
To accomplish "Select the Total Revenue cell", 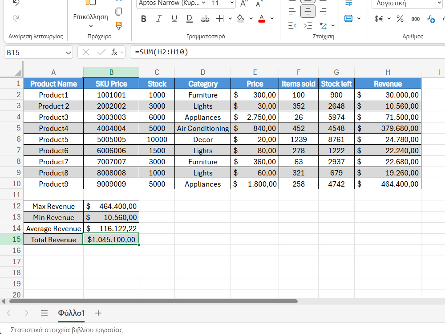I will pyautogui.click(x=53, y=240).
